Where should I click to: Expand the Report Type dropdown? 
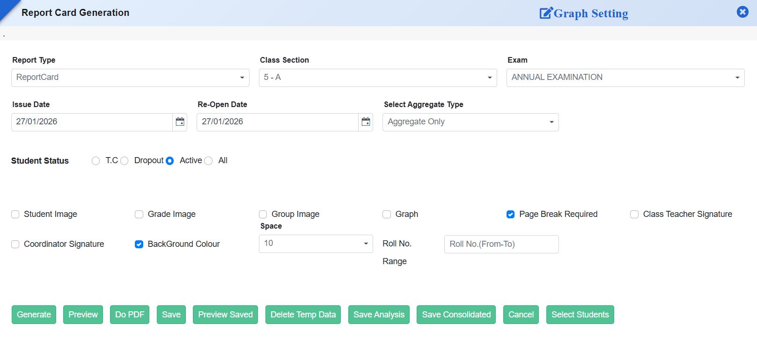(130, 78)
